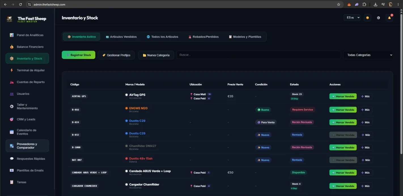
Task: Show the Modelos y Plantillas tab
Action: (x=245, y=37)
